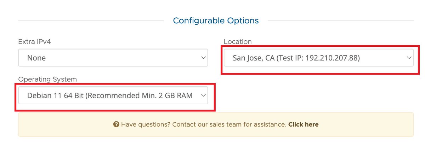Open the Operating System select box
This screenshot has height=151, width=425.
coord(113,95)
